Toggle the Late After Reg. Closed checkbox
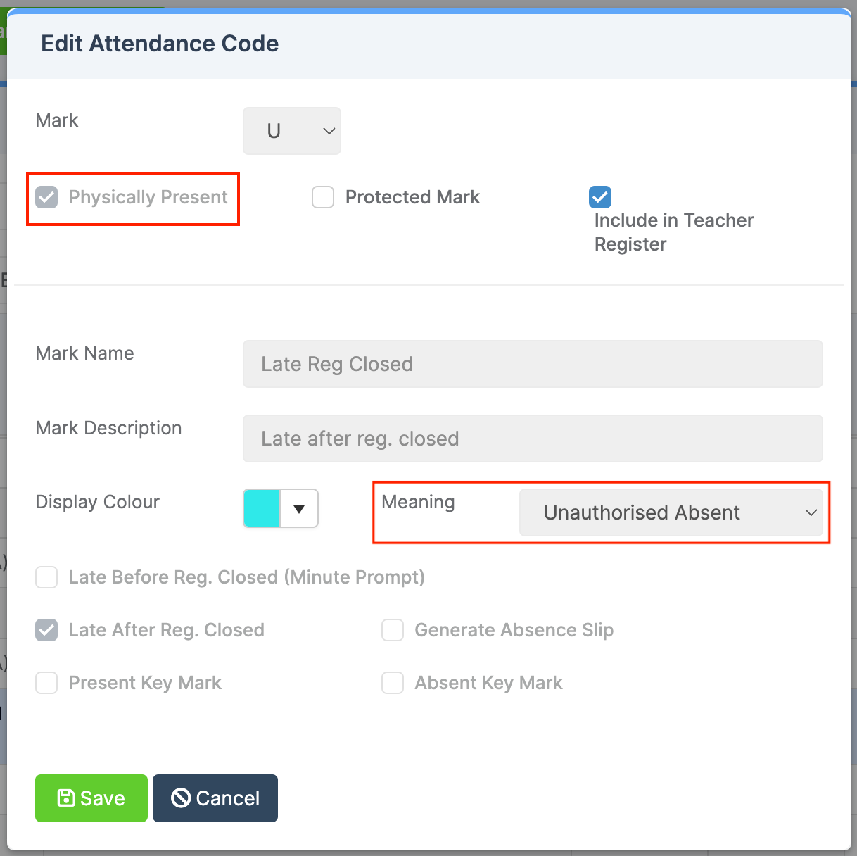 tap(47, 630)
